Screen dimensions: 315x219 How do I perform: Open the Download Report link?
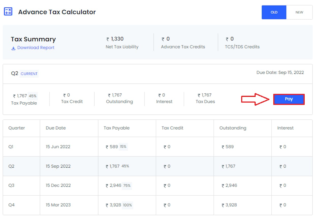coord(36,48)
